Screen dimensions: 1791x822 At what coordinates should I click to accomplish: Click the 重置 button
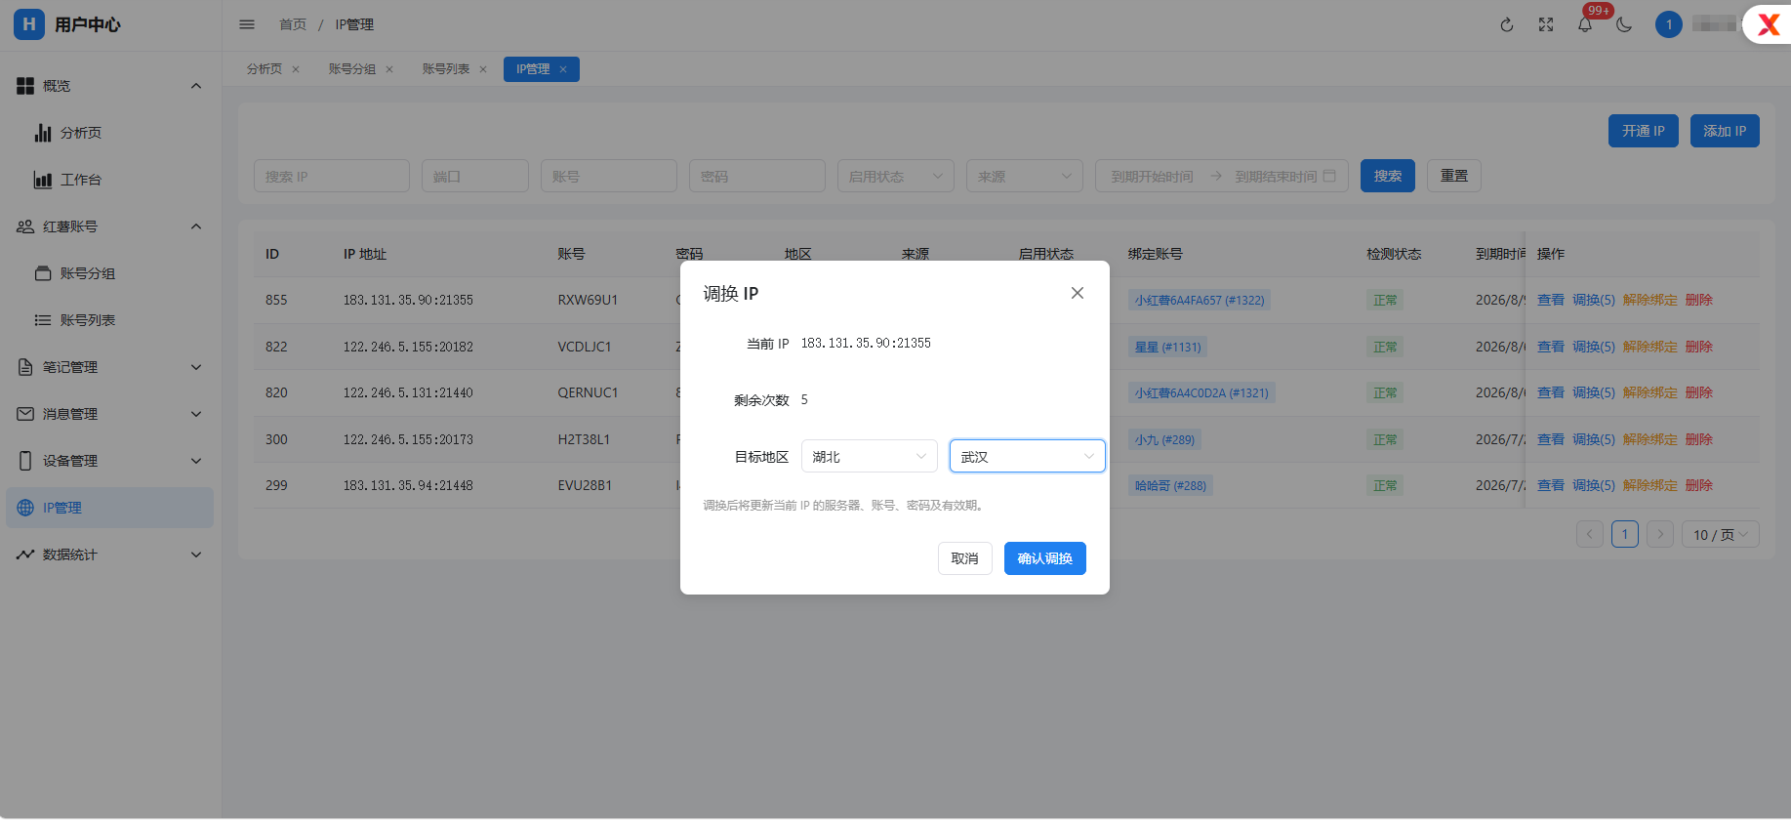click(1454, 176)
